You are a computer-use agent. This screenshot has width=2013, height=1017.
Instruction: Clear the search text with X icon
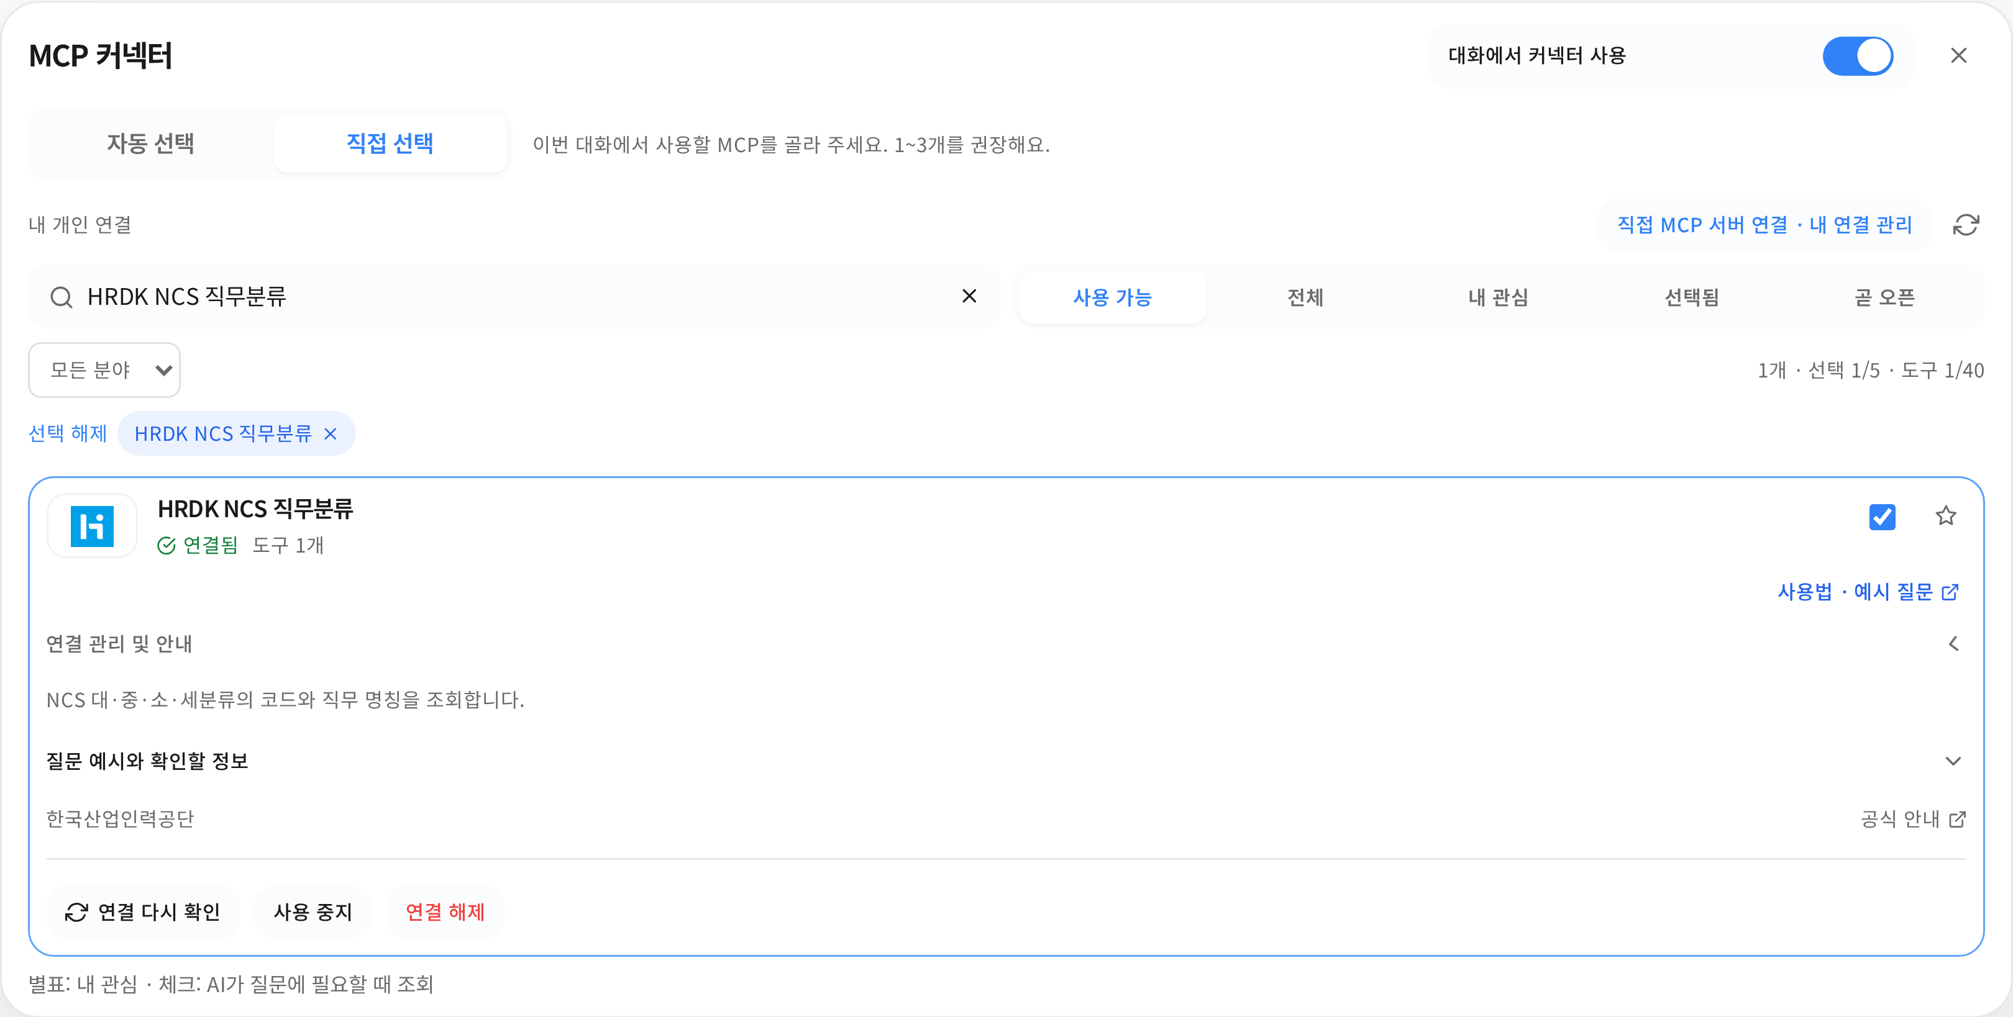pos(969,296)
